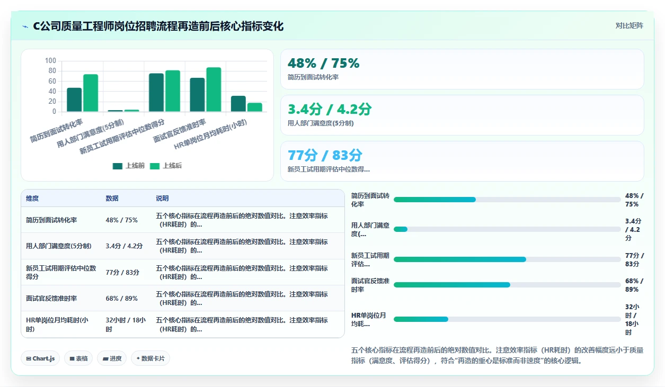Click the 77分 / 83分 table cell

[122, 273]
